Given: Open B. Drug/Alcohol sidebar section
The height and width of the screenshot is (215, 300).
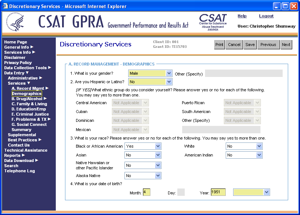Looking at the screenshot, I should click(27, 99).
